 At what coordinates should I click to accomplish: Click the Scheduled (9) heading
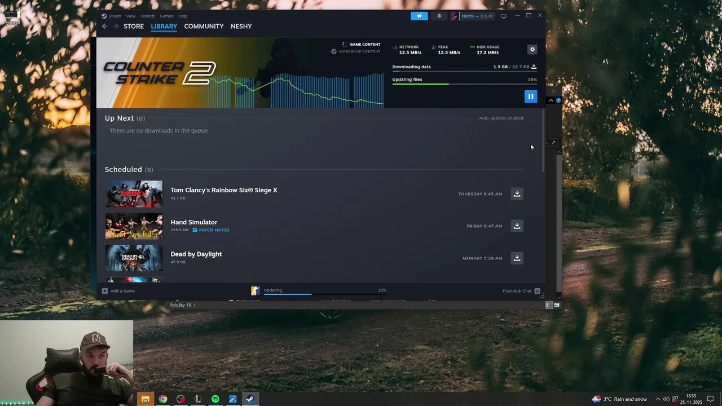click(x=129, y=169)
